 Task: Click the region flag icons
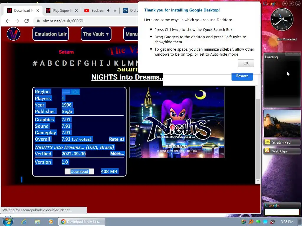point(71,92)
